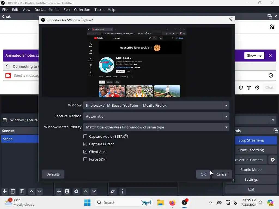Open the Tools menu

pos(99,10)
